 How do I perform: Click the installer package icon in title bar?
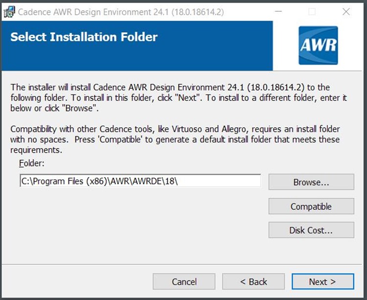pos(9,12)
